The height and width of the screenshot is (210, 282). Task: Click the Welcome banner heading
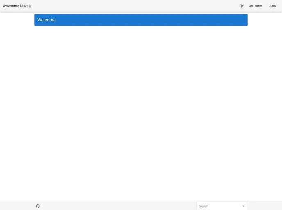(46, 20)
